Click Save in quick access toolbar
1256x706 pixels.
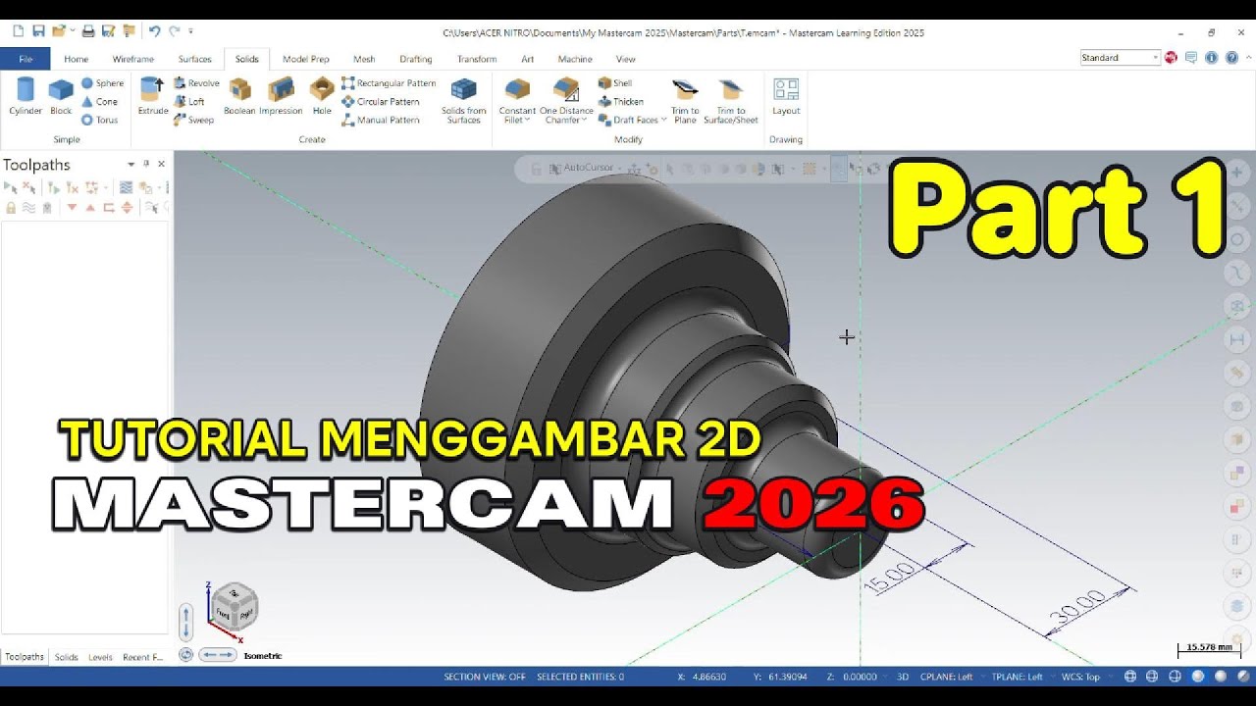39,31
